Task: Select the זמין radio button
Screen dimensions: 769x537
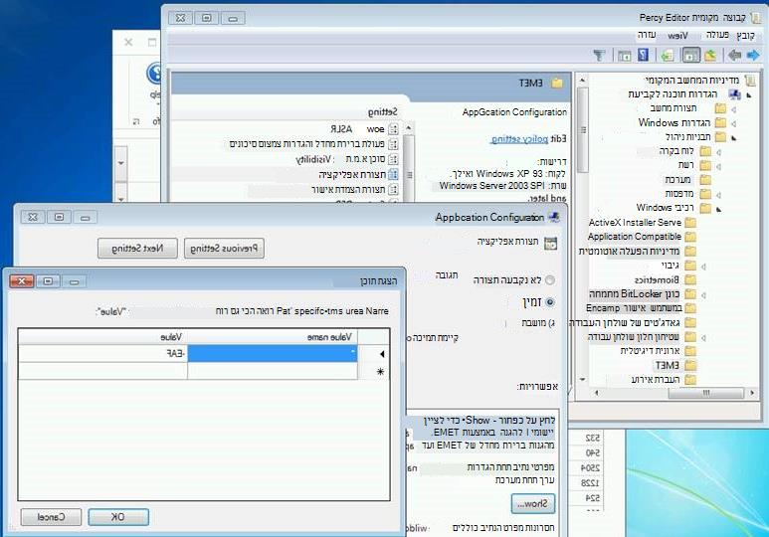Action: pyautogui.click(x=550, y=302)
